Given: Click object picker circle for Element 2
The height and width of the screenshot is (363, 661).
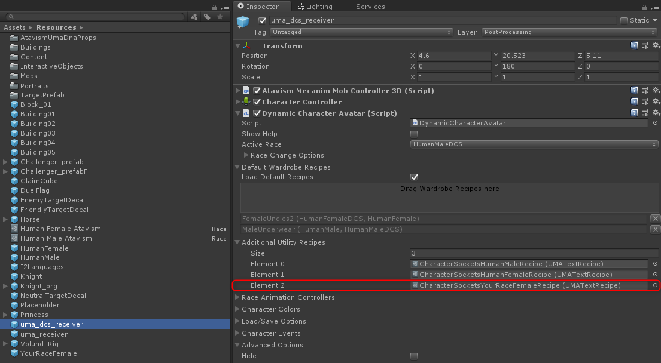Looking at the screenshot, I should point(655,285).
